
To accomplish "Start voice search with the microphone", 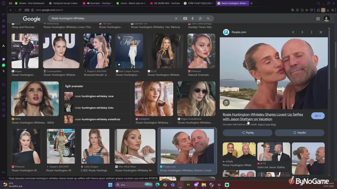I will click(192, 18).
